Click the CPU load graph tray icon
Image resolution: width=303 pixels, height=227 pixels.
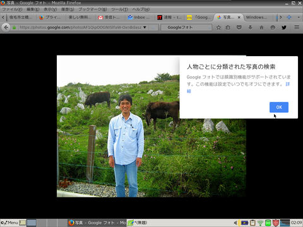click(x=285, y=223)
